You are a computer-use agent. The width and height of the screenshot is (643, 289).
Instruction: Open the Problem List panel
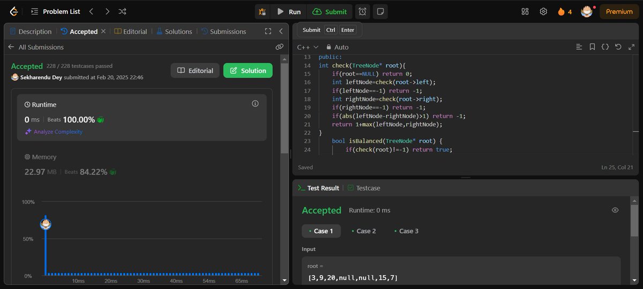click(x=55, y=11)
